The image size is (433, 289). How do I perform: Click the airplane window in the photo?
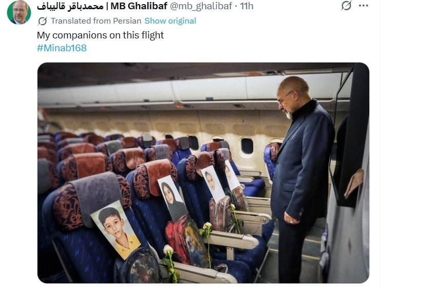click(x=247, y=146)
